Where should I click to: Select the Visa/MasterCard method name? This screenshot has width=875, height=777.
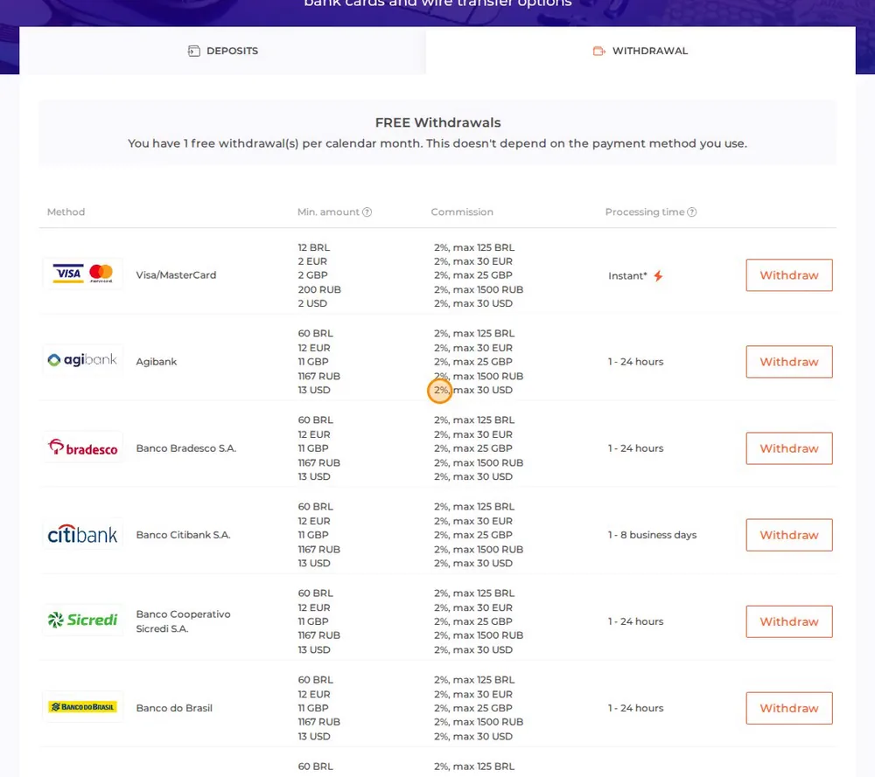(176, 274)
